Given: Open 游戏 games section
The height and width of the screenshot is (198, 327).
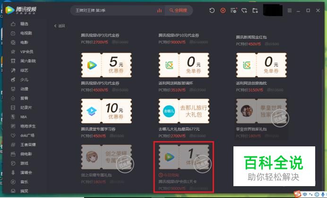Looking at the screenshot, I should pos(24,163).
